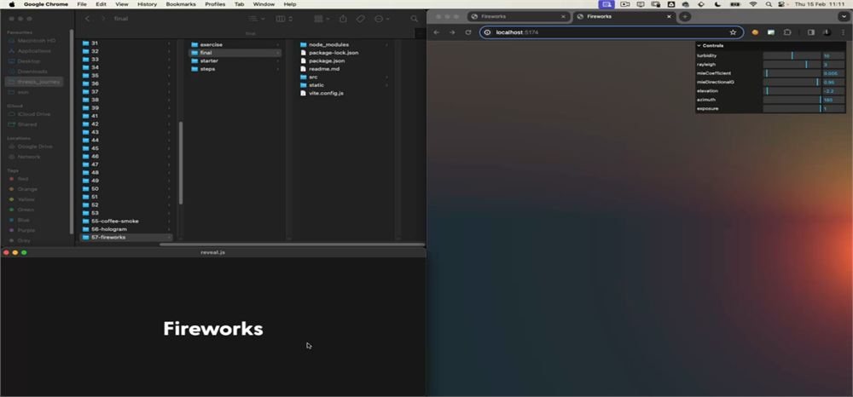Select the 56-hologram folder
This screenshot has height=397, width=853.
(125, 229)
